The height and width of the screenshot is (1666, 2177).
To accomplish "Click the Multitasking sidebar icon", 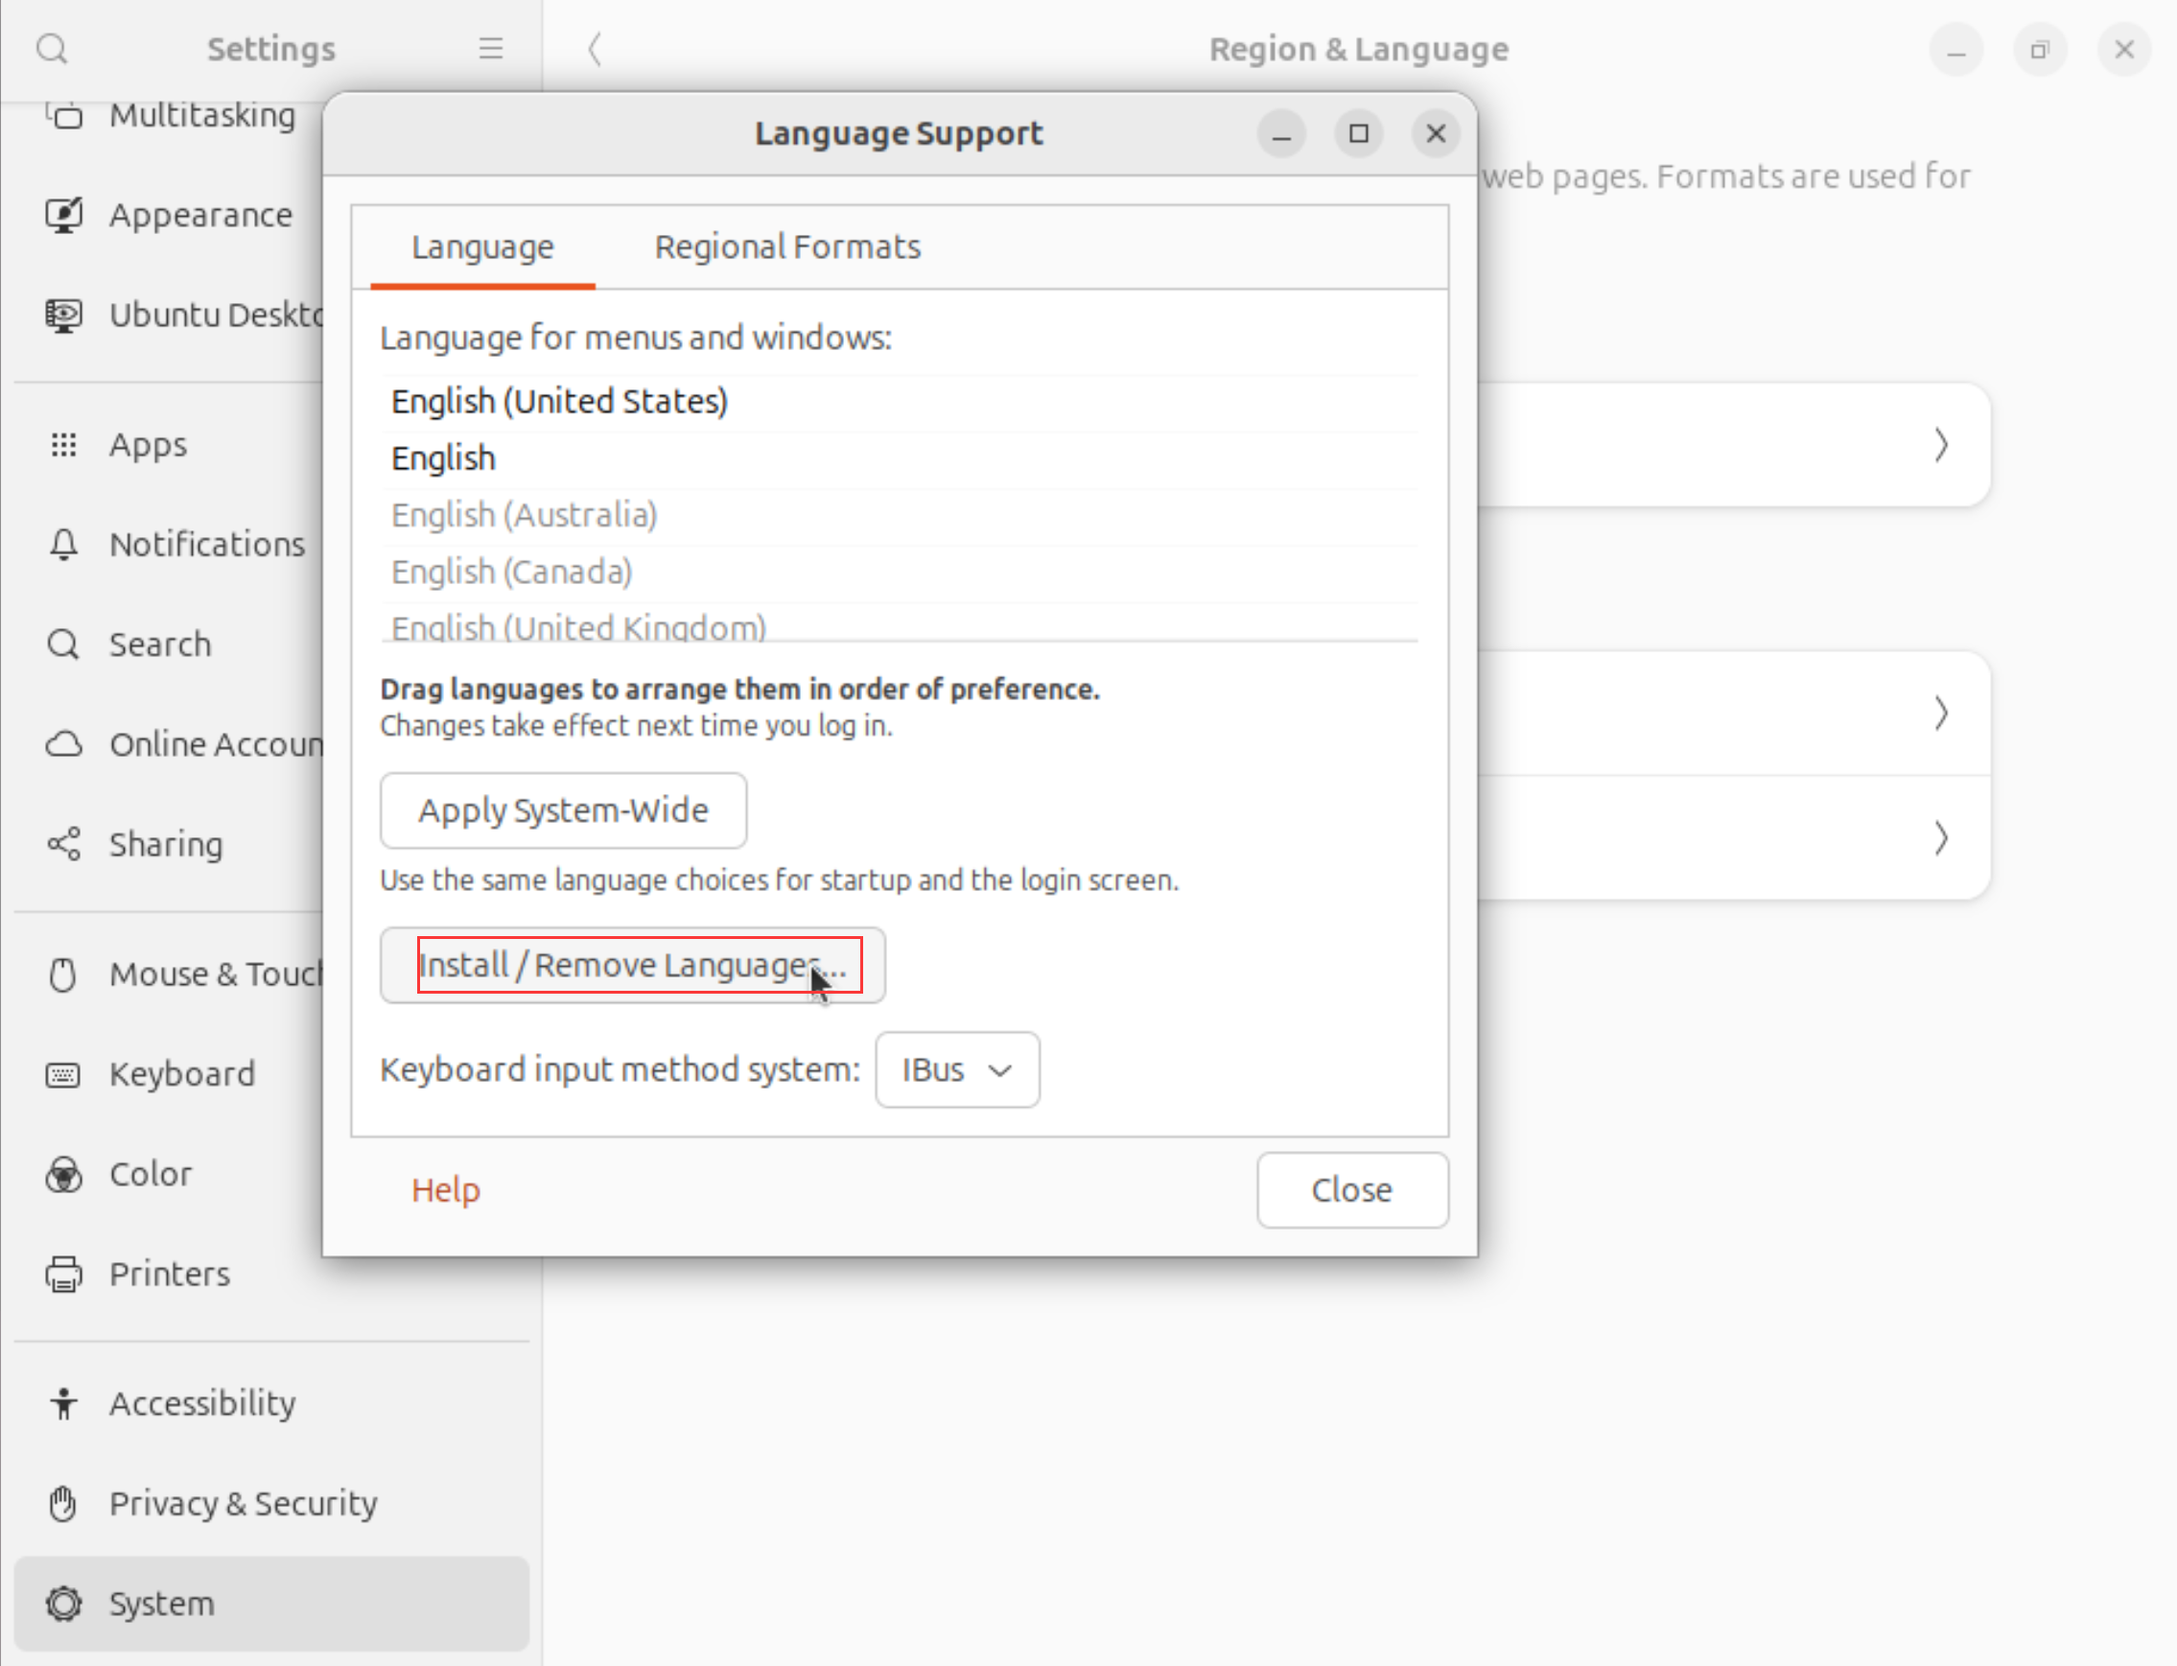I will coord(63,116).
